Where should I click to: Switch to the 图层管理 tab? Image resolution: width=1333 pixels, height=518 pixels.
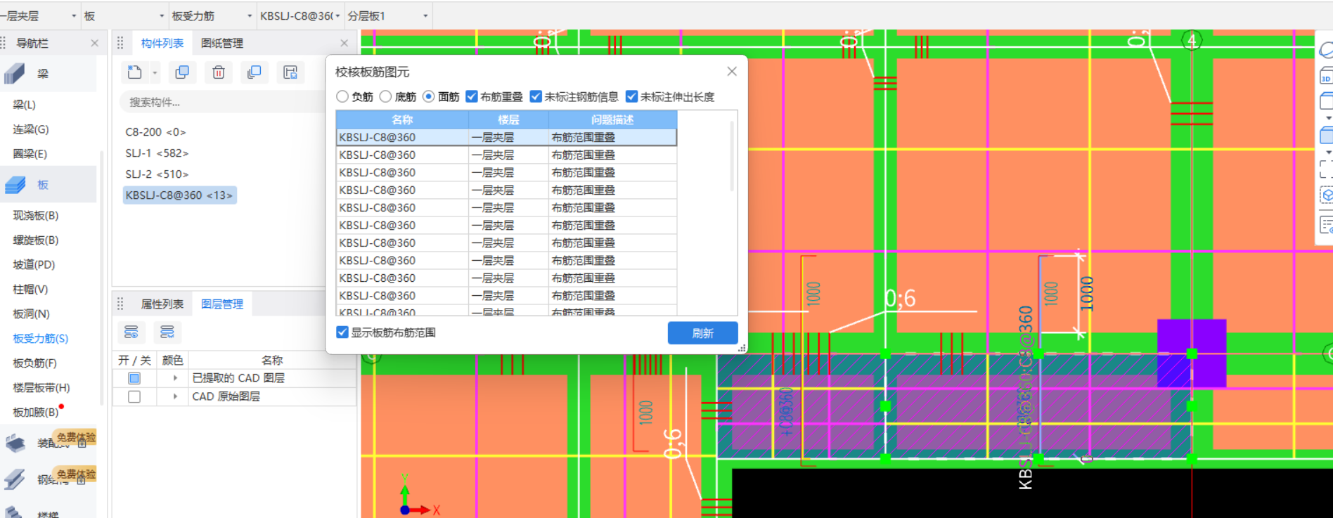[222, 304]
